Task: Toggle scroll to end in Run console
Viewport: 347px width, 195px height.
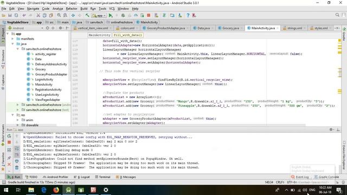Action: tap(17, 155)
